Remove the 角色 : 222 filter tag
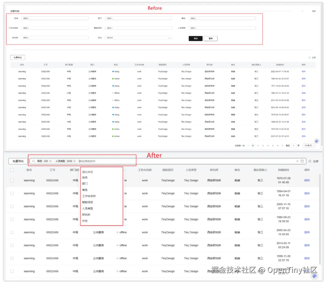325x282 pixels. (x=50, y=161)
